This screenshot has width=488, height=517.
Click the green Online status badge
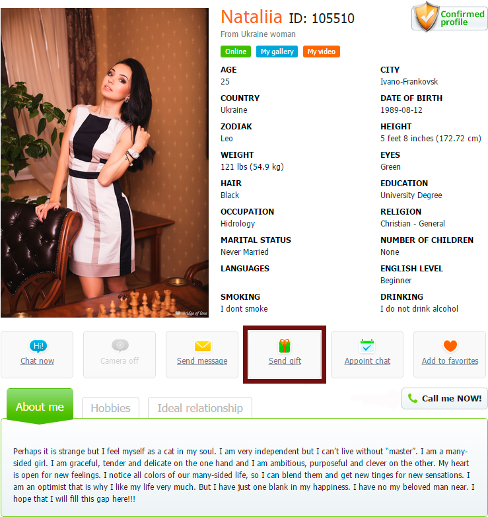[x=236, y=52]
